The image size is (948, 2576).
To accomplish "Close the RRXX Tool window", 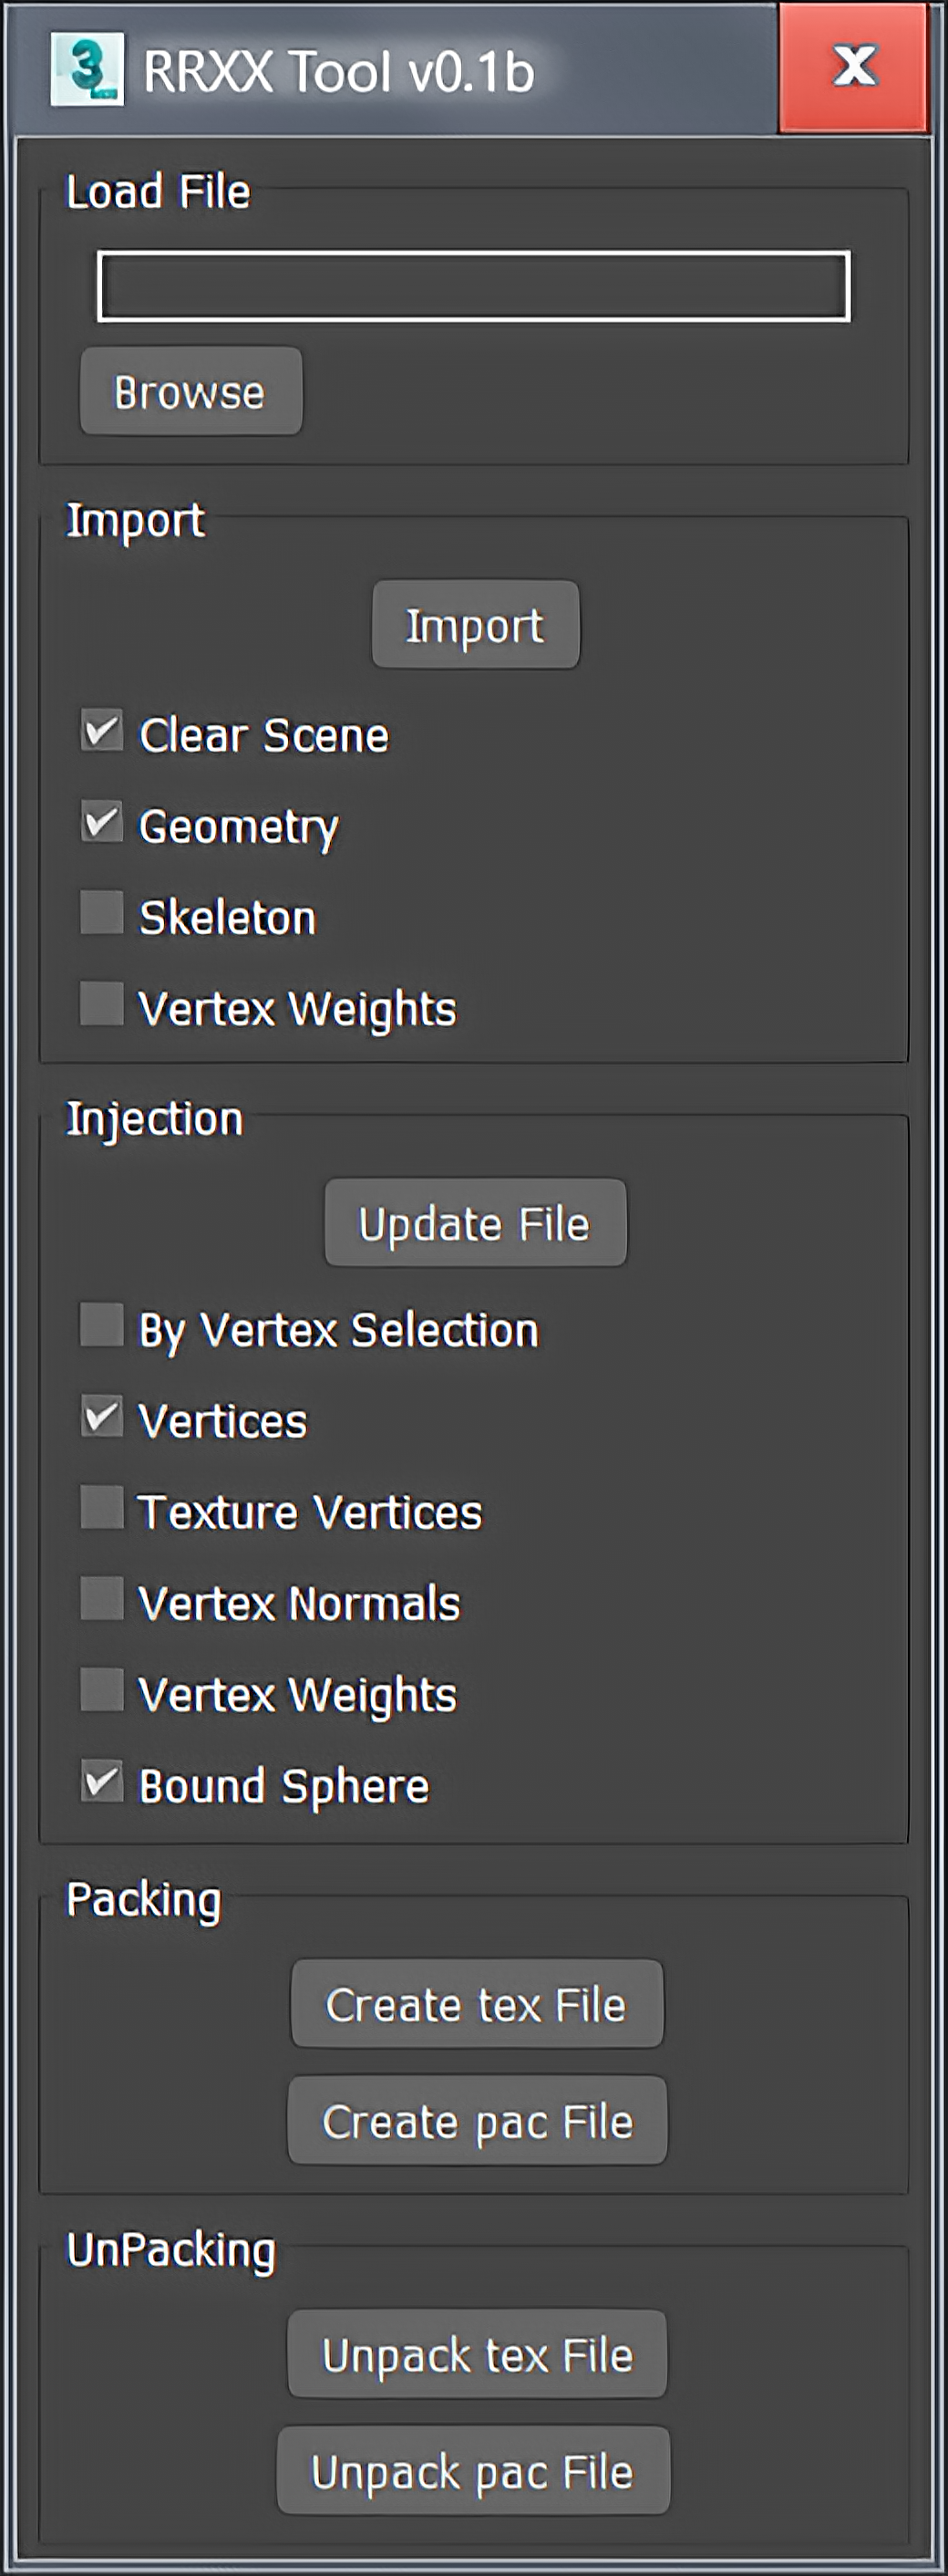I will pyautogui.click(x=854, y=67).
